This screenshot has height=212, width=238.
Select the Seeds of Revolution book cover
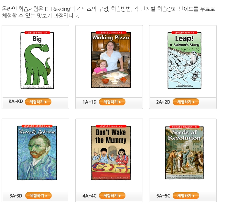pos(184,152)
